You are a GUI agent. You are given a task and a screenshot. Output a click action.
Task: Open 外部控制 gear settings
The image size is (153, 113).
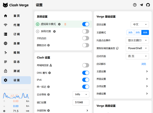point(49,111)
